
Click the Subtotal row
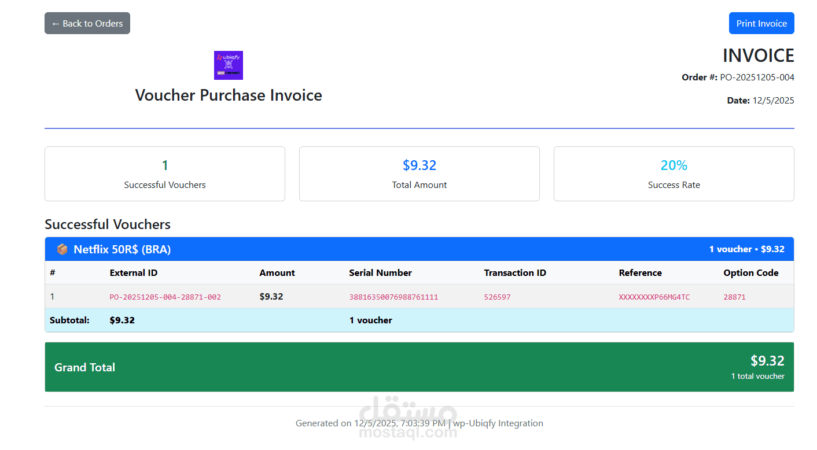pos(419,320)
